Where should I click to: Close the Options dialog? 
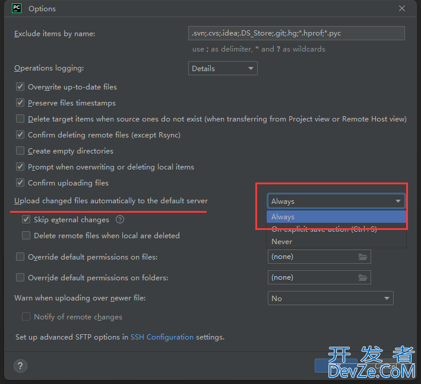(x=401, y=8)
